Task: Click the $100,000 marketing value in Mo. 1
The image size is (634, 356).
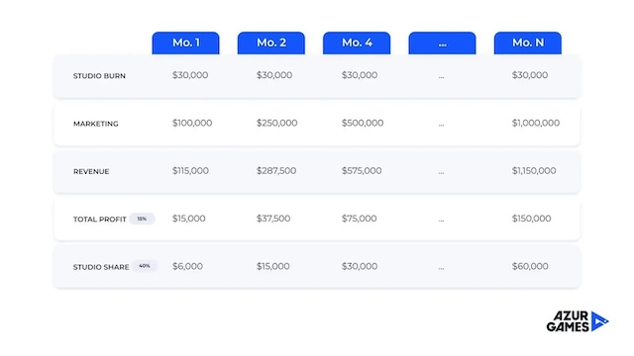Action: [192, 123]
